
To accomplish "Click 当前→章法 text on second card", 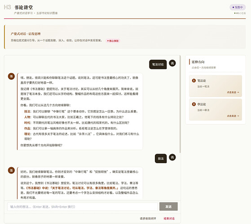I will 203,110.
